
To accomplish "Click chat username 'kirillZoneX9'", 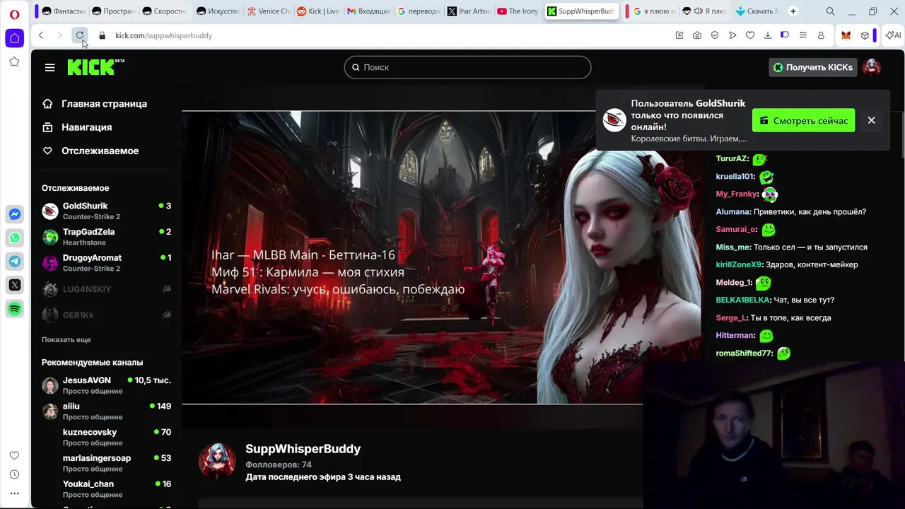I will point(739,264).
